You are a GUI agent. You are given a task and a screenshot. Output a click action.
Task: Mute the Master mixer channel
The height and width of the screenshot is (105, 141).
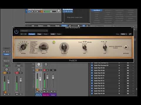pos(51,92)
